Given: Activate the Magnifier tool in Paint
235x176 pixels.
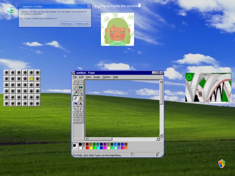Looking at the screenshot, I should [81, 93].
